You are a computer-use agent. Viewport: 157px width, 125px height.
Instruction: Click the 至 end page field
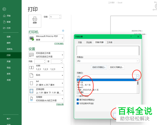(56, 61)
